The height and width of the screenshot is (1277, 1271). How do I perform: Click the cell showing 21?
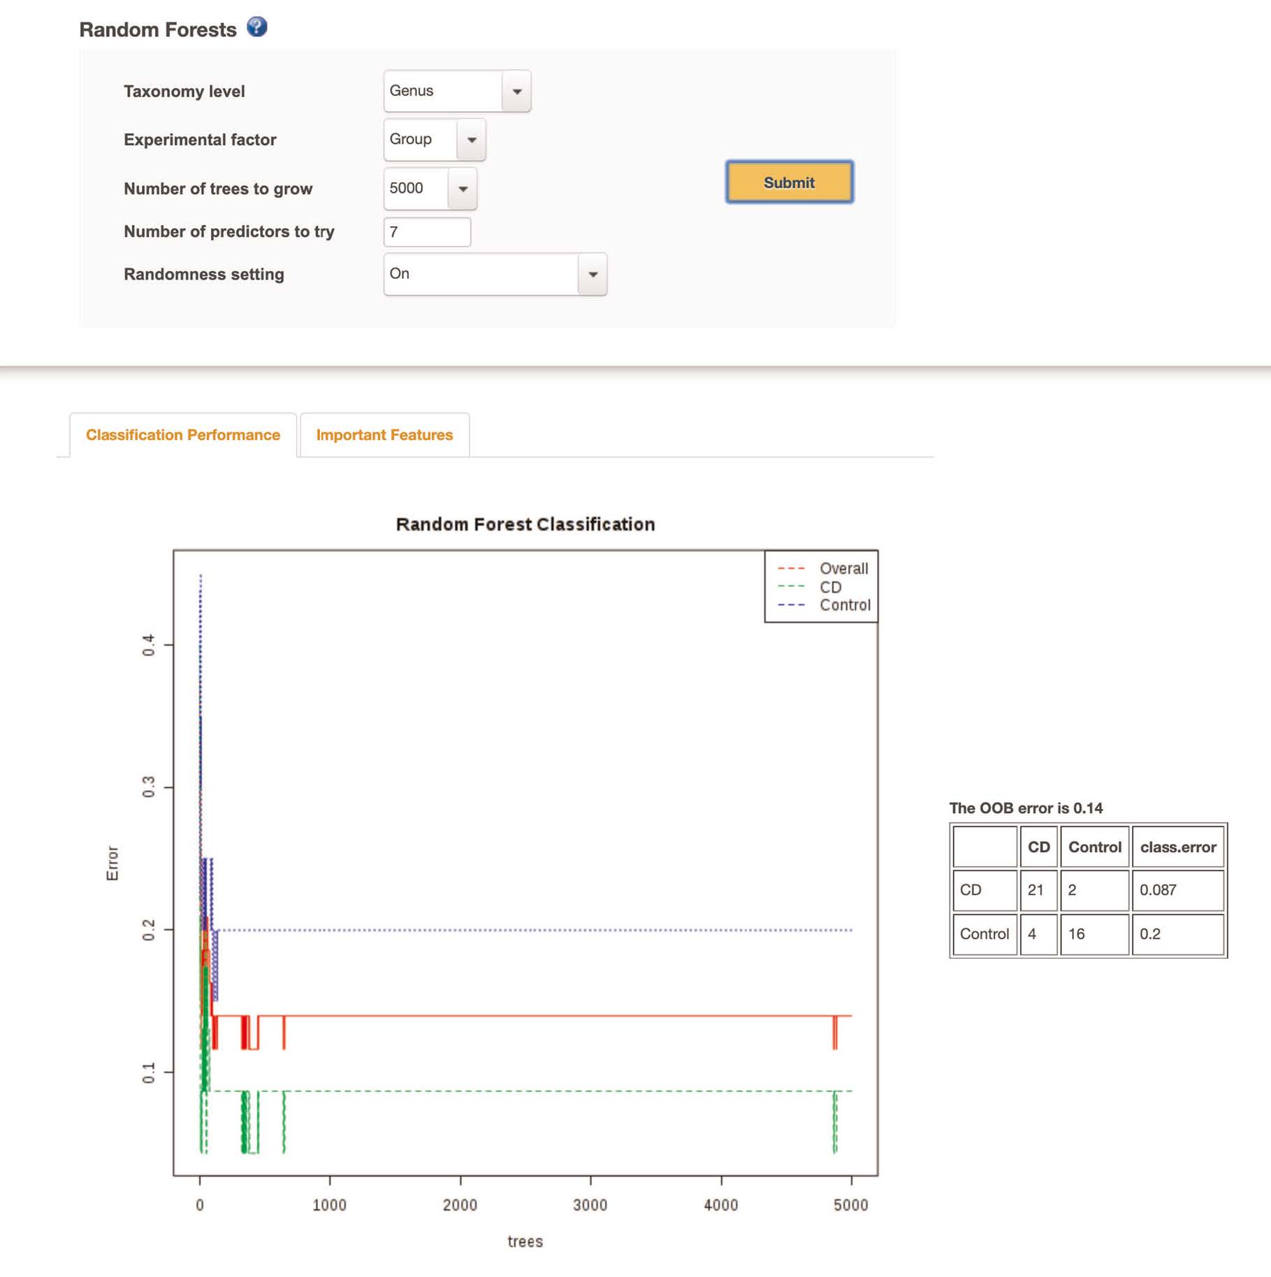[1038, 890]
